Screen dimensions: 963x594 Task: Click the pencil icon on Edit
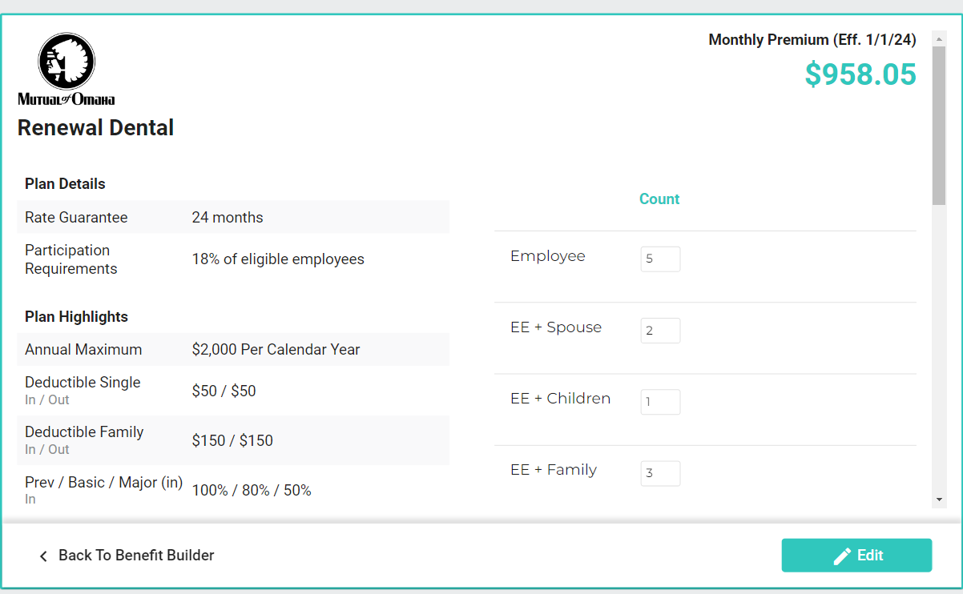[x=842, y=556]
